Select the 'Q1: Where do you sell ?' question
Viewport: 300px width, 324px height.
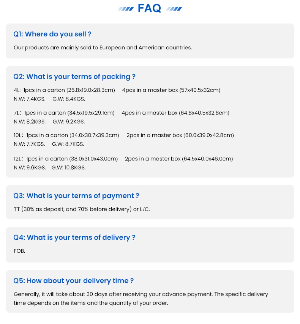click(x=52, y=34)
